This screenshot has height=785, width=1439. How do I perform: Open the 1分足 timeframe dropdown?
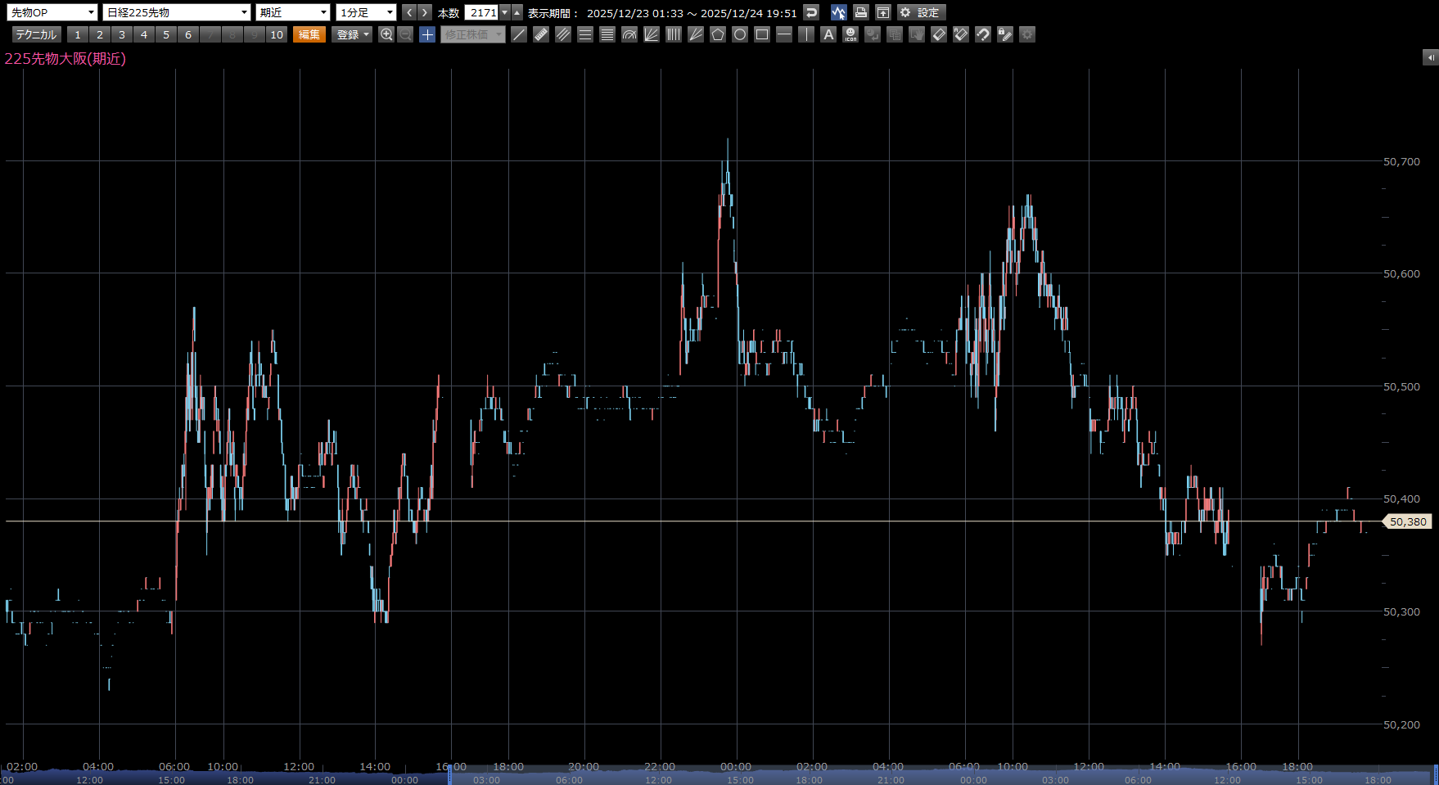coord(366,12)
